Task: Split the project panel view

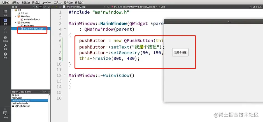Action: pyautogui.click(x=45, y=7)
